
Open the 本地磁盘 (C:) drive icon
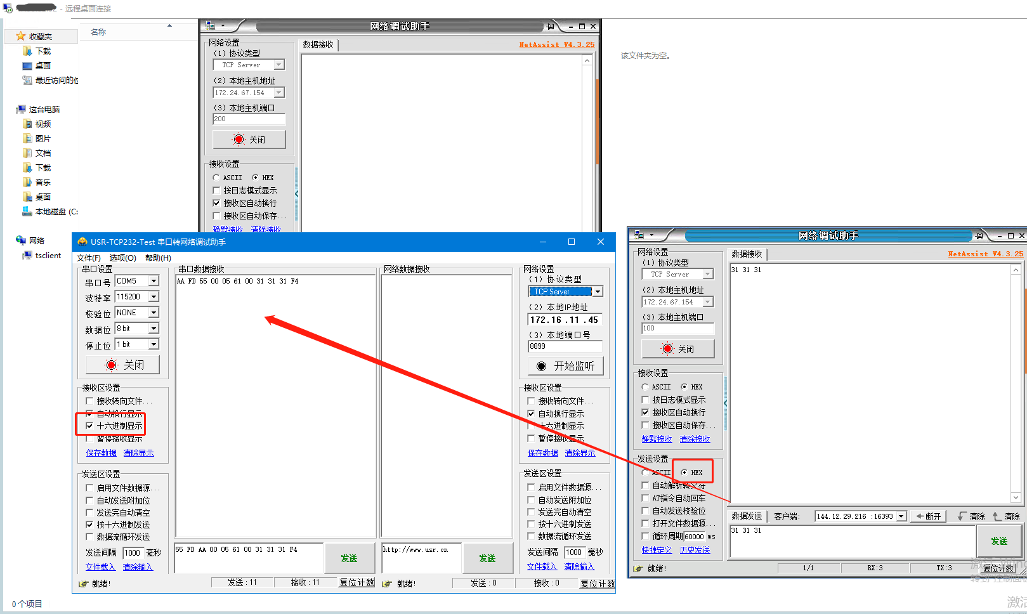tap(27, 211)
